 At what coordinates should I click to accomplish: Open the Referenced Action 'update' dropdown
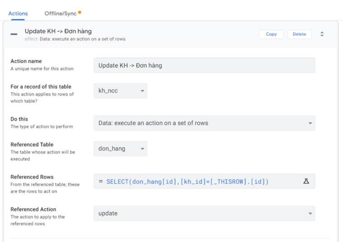pos(204,213)
